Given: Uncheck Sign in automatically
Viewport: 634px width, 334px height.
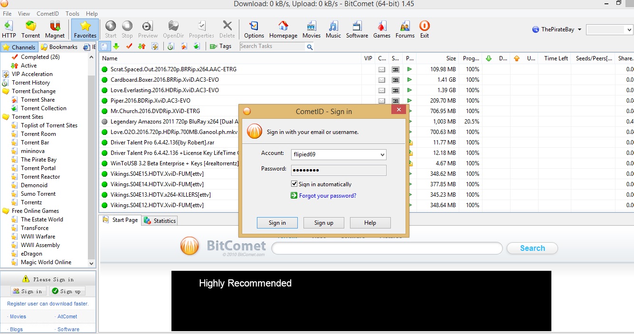Looking at the screenshot, I should tap(295, 184).
